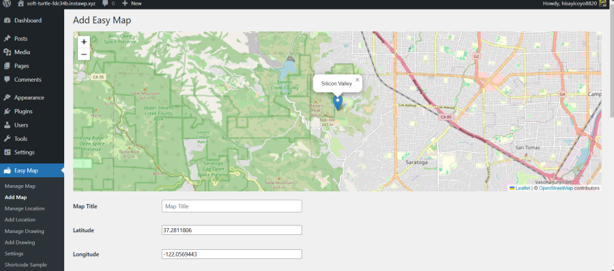
Task: Select Manage Location submenu item
Action: point(25,208)
